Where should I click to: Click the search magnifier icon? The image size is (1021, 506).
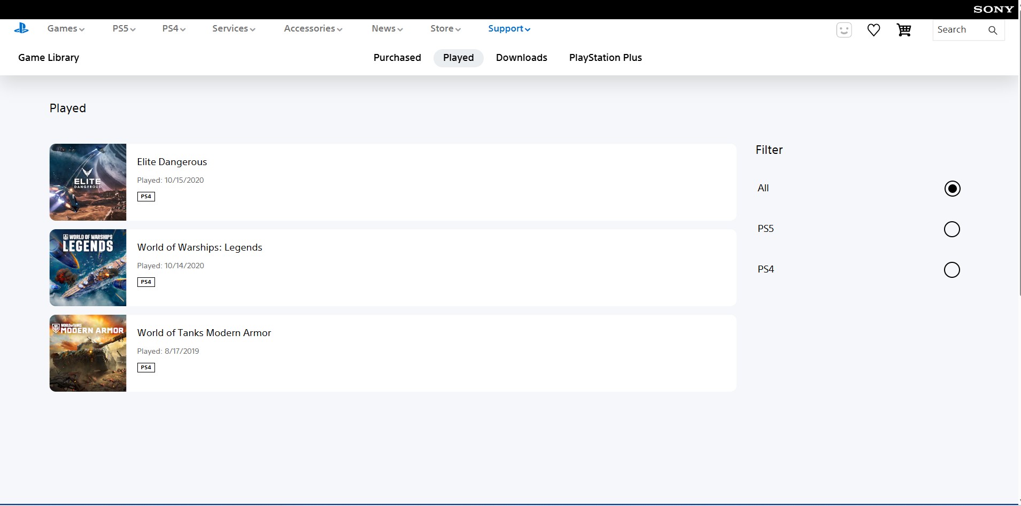pyautogui.click(x=993, y=30)
